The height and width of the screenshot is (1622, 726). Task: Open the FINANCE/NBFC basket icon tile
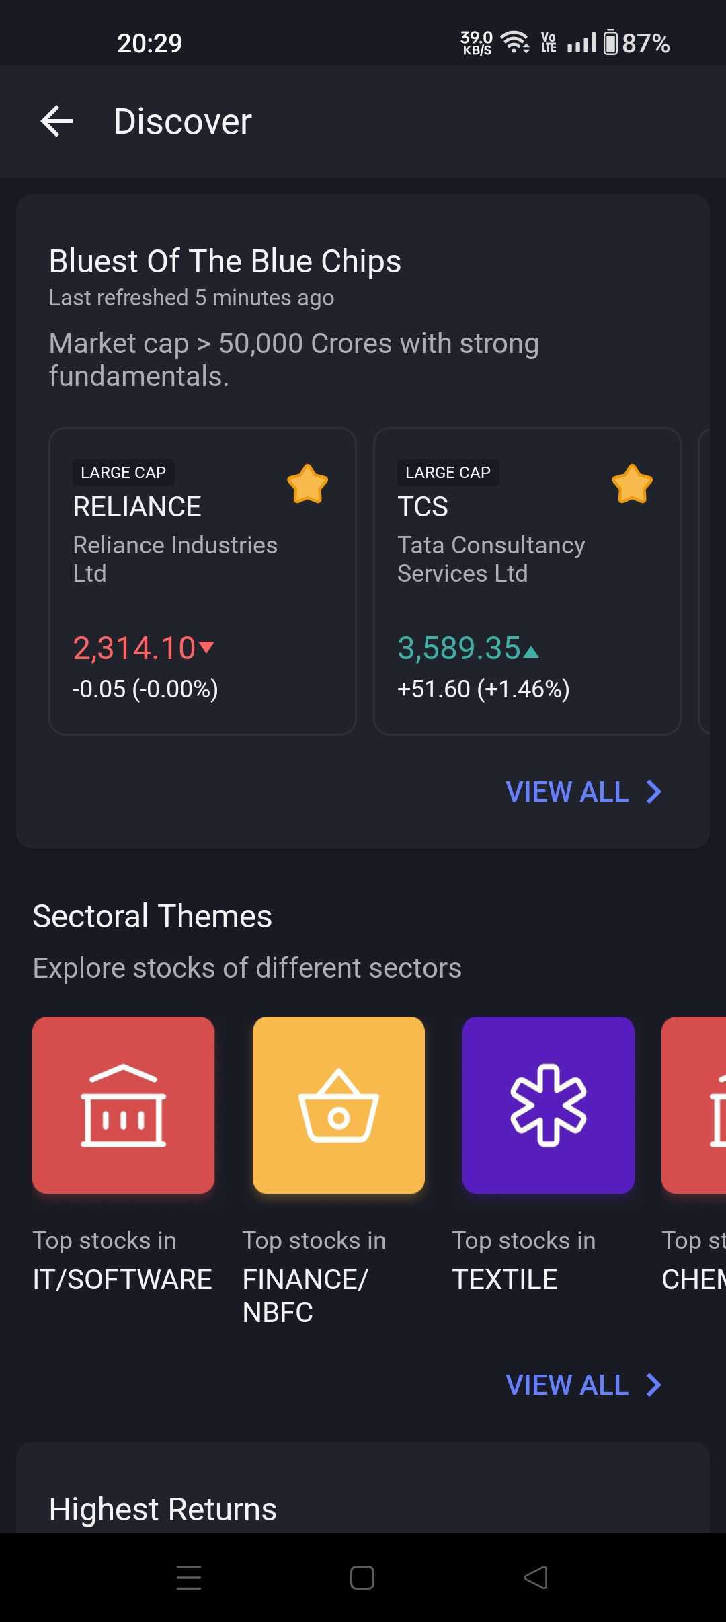pyautogui.click(x=339, y=1105)
